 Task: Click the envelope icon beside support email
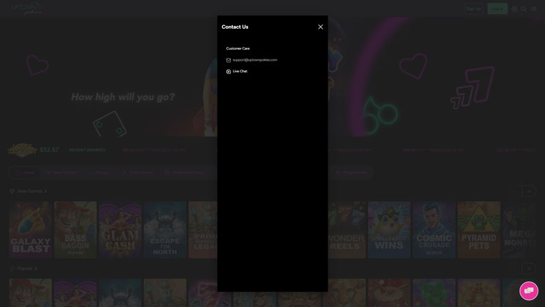pos(228,60)
